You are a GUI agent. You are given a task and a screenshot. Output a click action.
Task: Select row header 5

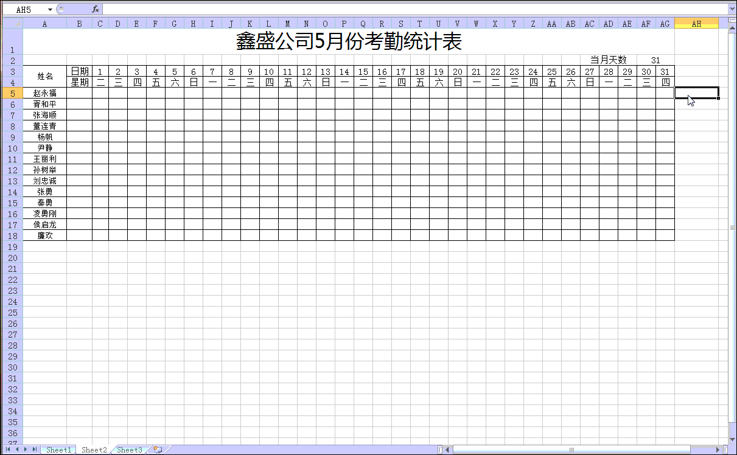pos(12,93)
